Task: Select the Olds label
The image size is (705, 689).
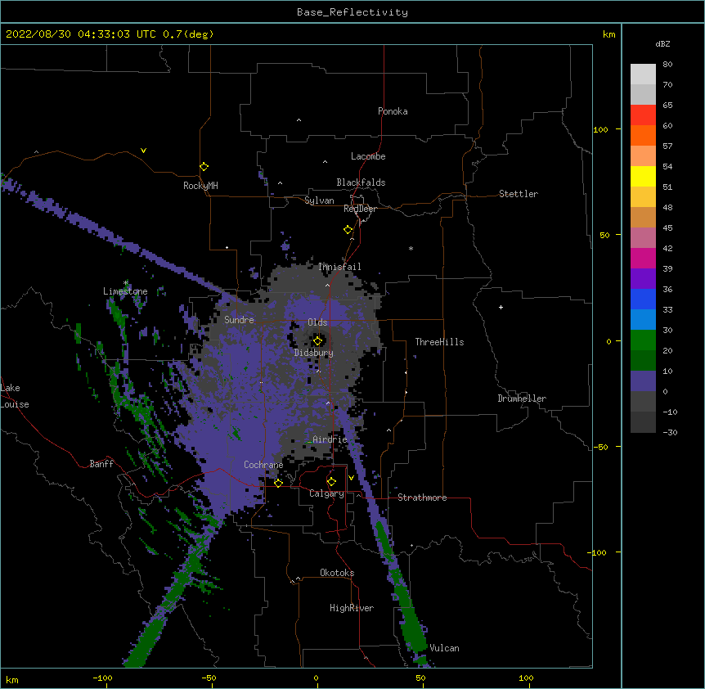Action: tap(317, 322)
